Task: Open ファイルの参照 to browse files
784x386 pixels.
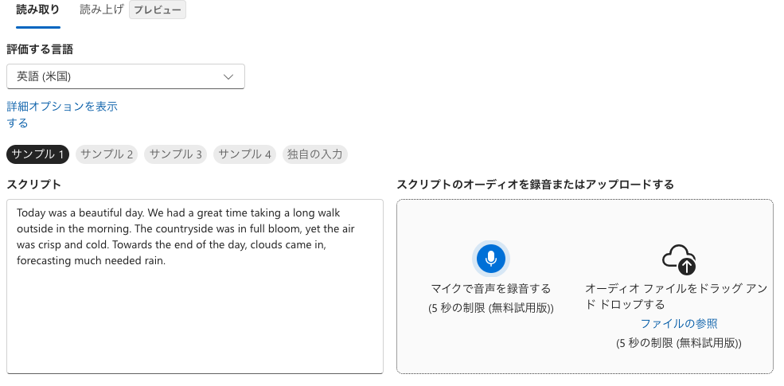Action: coord(678,323)
